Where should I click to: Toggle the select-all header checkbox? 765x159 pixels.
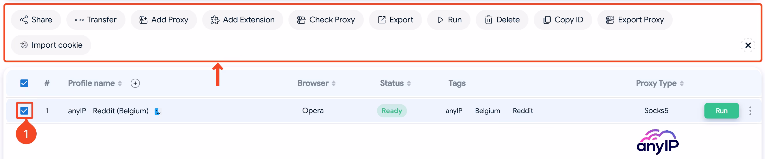point(24,83)
